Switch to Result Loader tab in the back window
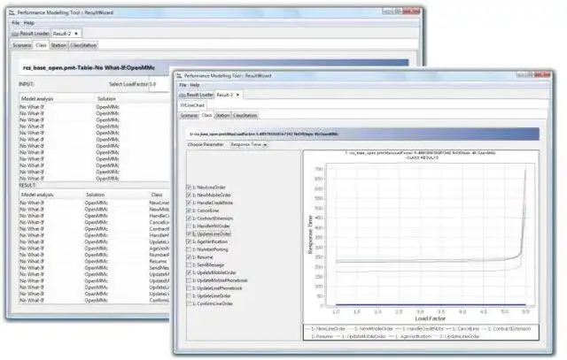The width and height of the screenshot is (567, 360). [x=30, y=34]
